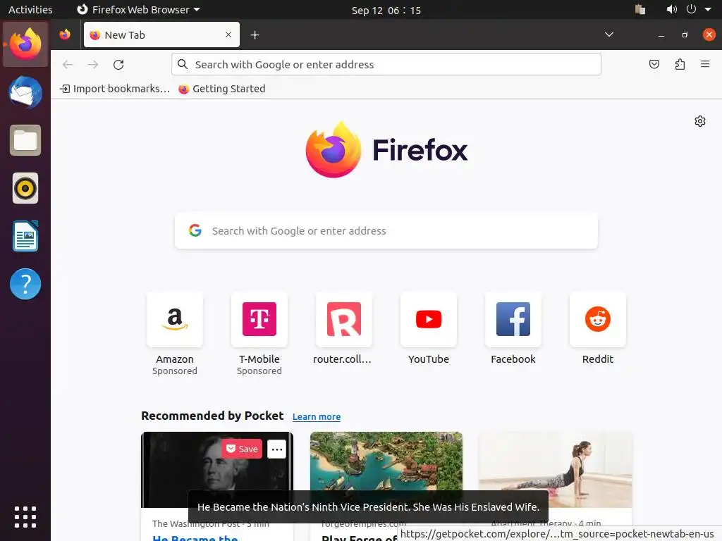Open the new tab personalize gear icon
The height and width of the screenshot is (541, 722).
pos(700,121)
